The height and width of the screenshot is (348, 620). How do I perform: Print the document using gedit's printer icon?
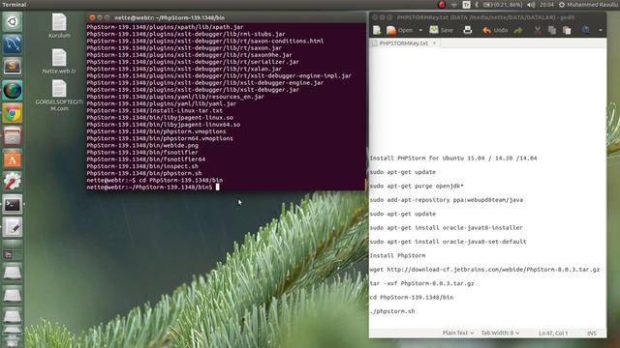467,30
